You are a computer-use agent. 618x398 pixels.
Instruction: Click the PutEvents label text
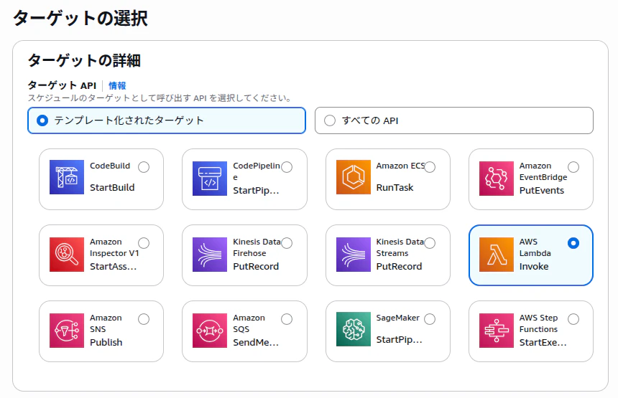pos(542,190)
